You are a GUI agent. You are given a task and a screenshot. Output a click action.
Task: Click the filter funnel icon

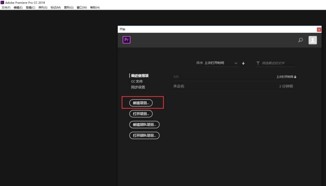(x=258, y=63)
